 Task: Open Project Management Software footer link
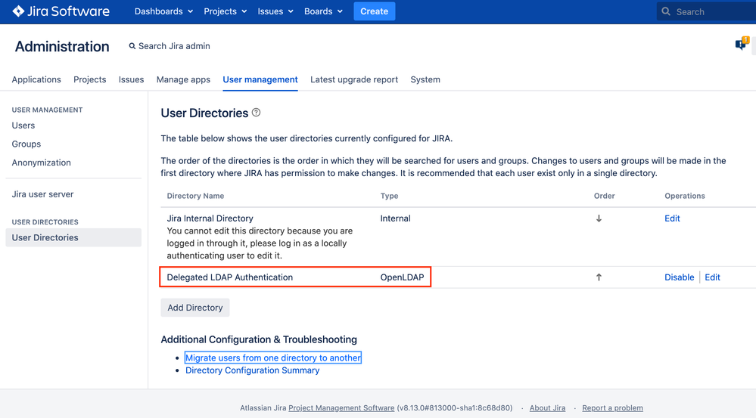(341, 407)
